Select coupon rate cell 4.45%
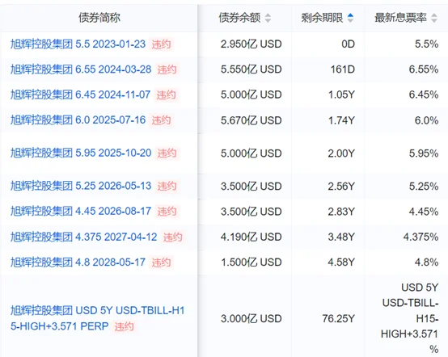Viewport: 448px width, 357px height. (424, 212)
